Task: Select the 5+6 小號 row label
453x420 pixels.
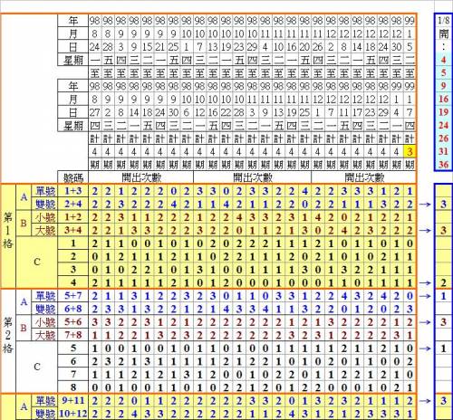Action: click(60, 322)
